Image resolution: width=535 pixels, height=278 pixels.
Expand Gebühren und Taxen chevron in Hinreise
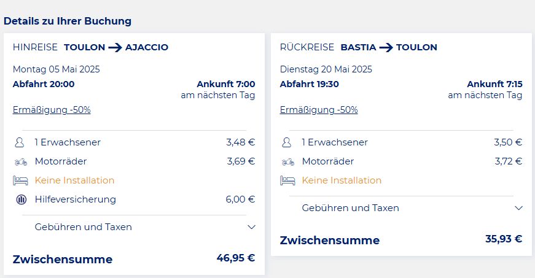coord(251,227)
